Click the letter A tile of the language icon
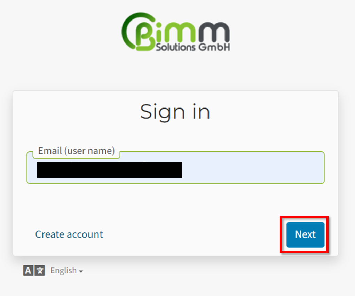This screenshot has height=296, width=355. tap(28, 270)
